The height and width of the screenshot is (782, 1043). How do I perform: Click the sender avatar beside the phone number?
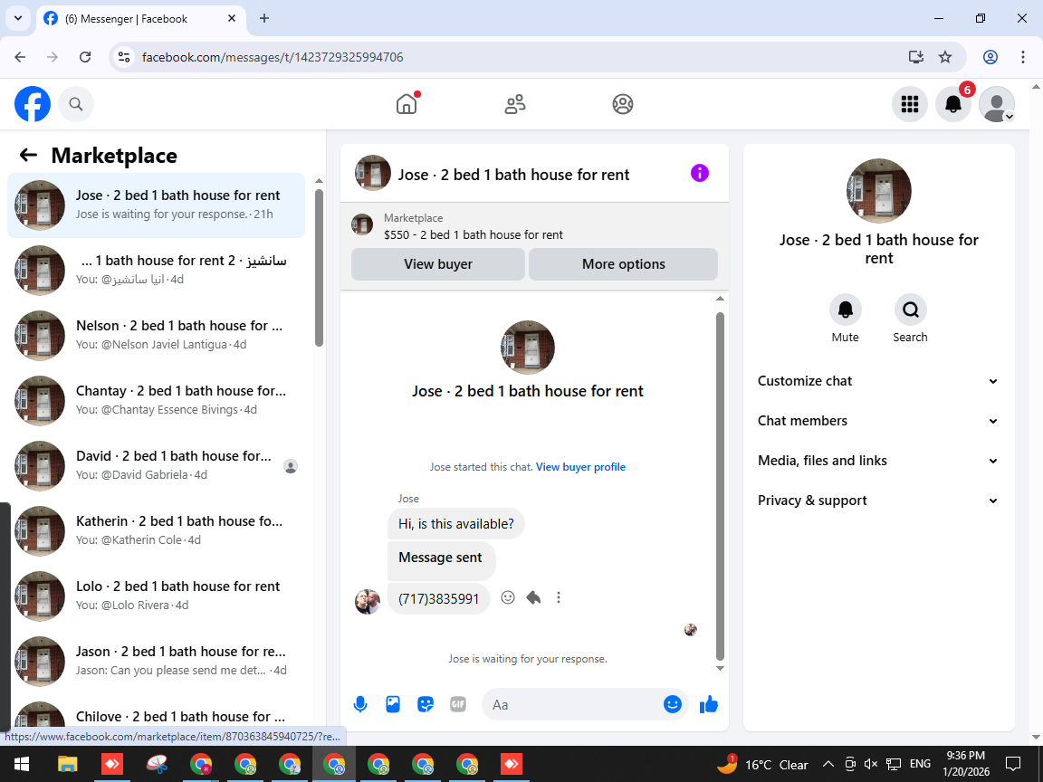[368, 601]
